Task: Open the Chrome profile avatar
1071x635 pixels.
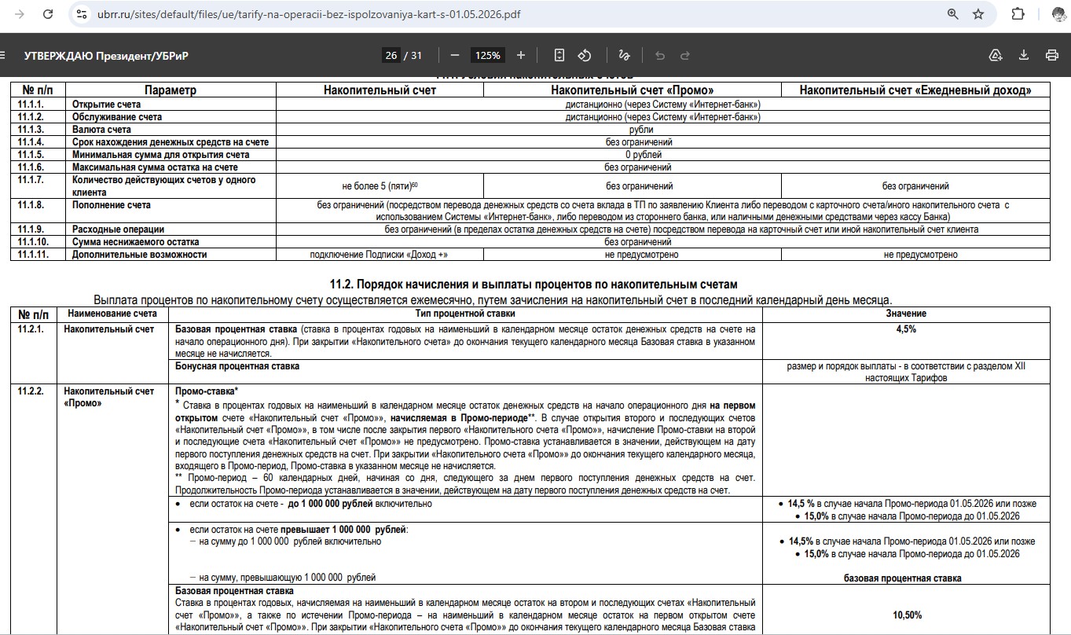Action: [x=1058, y=14]
